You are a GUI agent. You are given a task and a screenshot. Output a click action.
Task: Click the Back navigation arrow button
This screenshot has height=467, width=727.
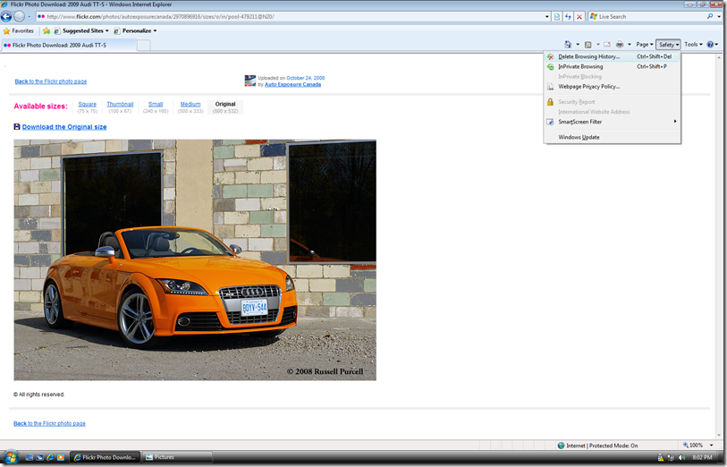[x=6, y=17]
